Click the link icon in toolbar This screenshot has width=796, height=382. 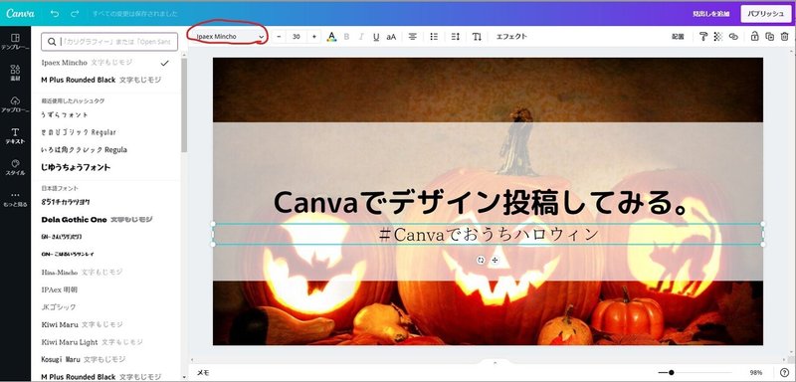[733, 37]
